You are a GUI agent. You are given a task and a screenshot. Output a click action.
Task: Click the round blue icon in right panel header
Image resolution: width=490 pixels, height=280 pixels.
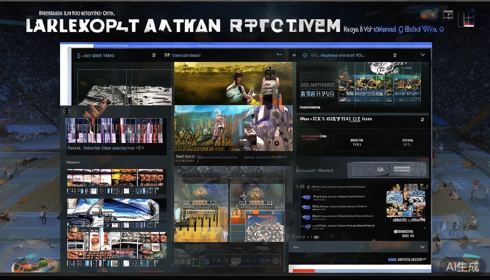tap(305, 55)
